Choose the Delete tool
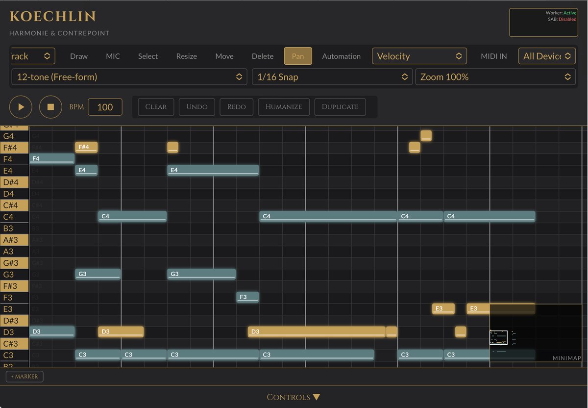 pyautogui.click(x=263, y=56)
